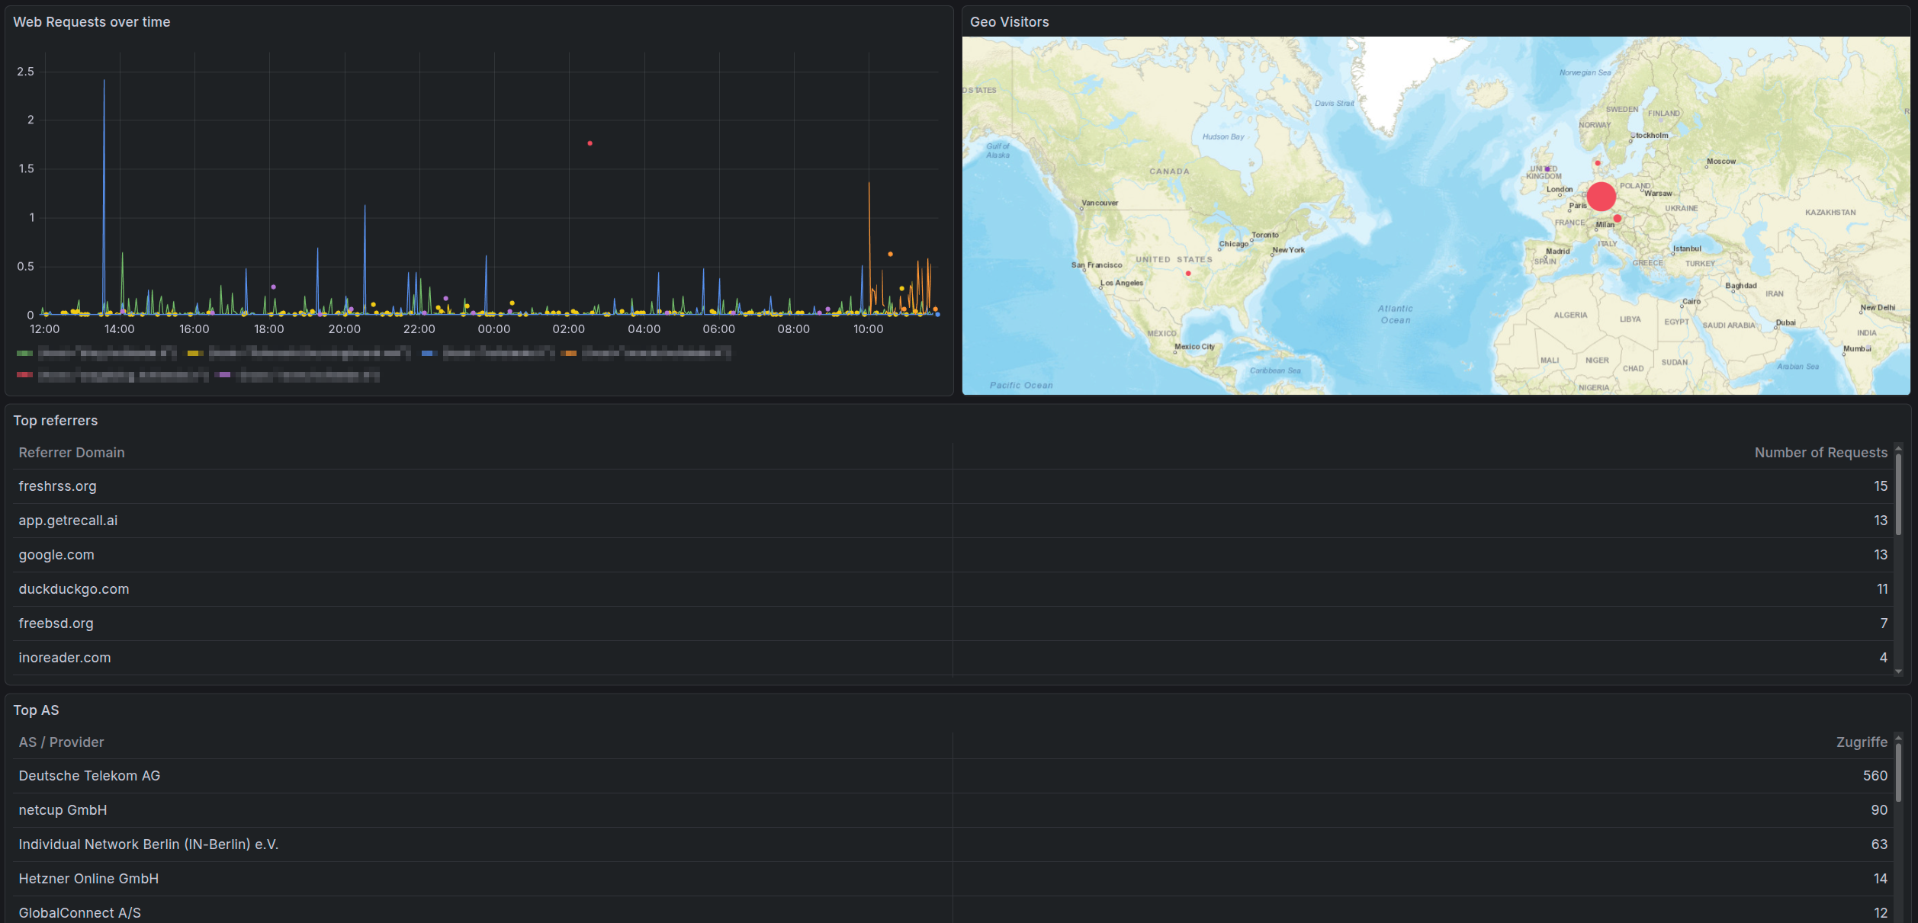This screenshot has height=923, width=1918.
Task: Toggle the blue legend series visibility
Action: click(x=498, y=353)
